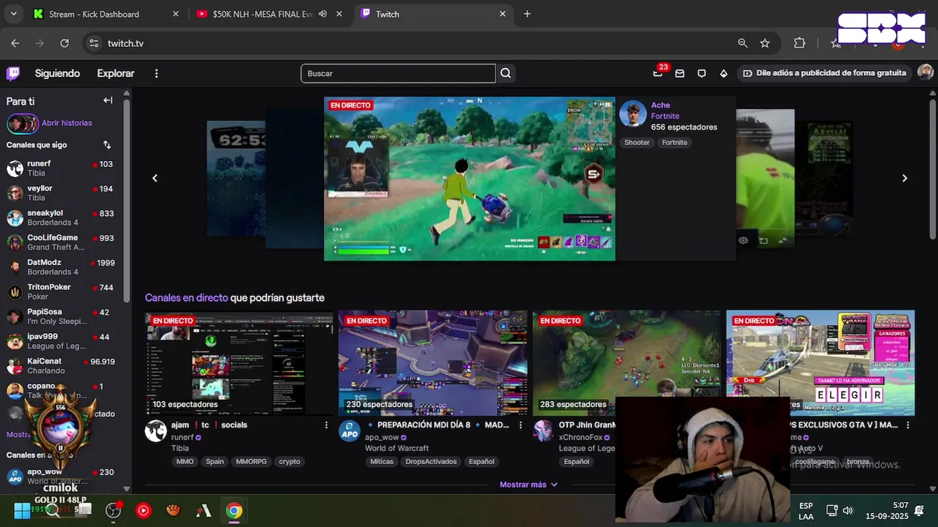Mute the $50K NLH tab audio
938x527 pixels.
[322, 14]
